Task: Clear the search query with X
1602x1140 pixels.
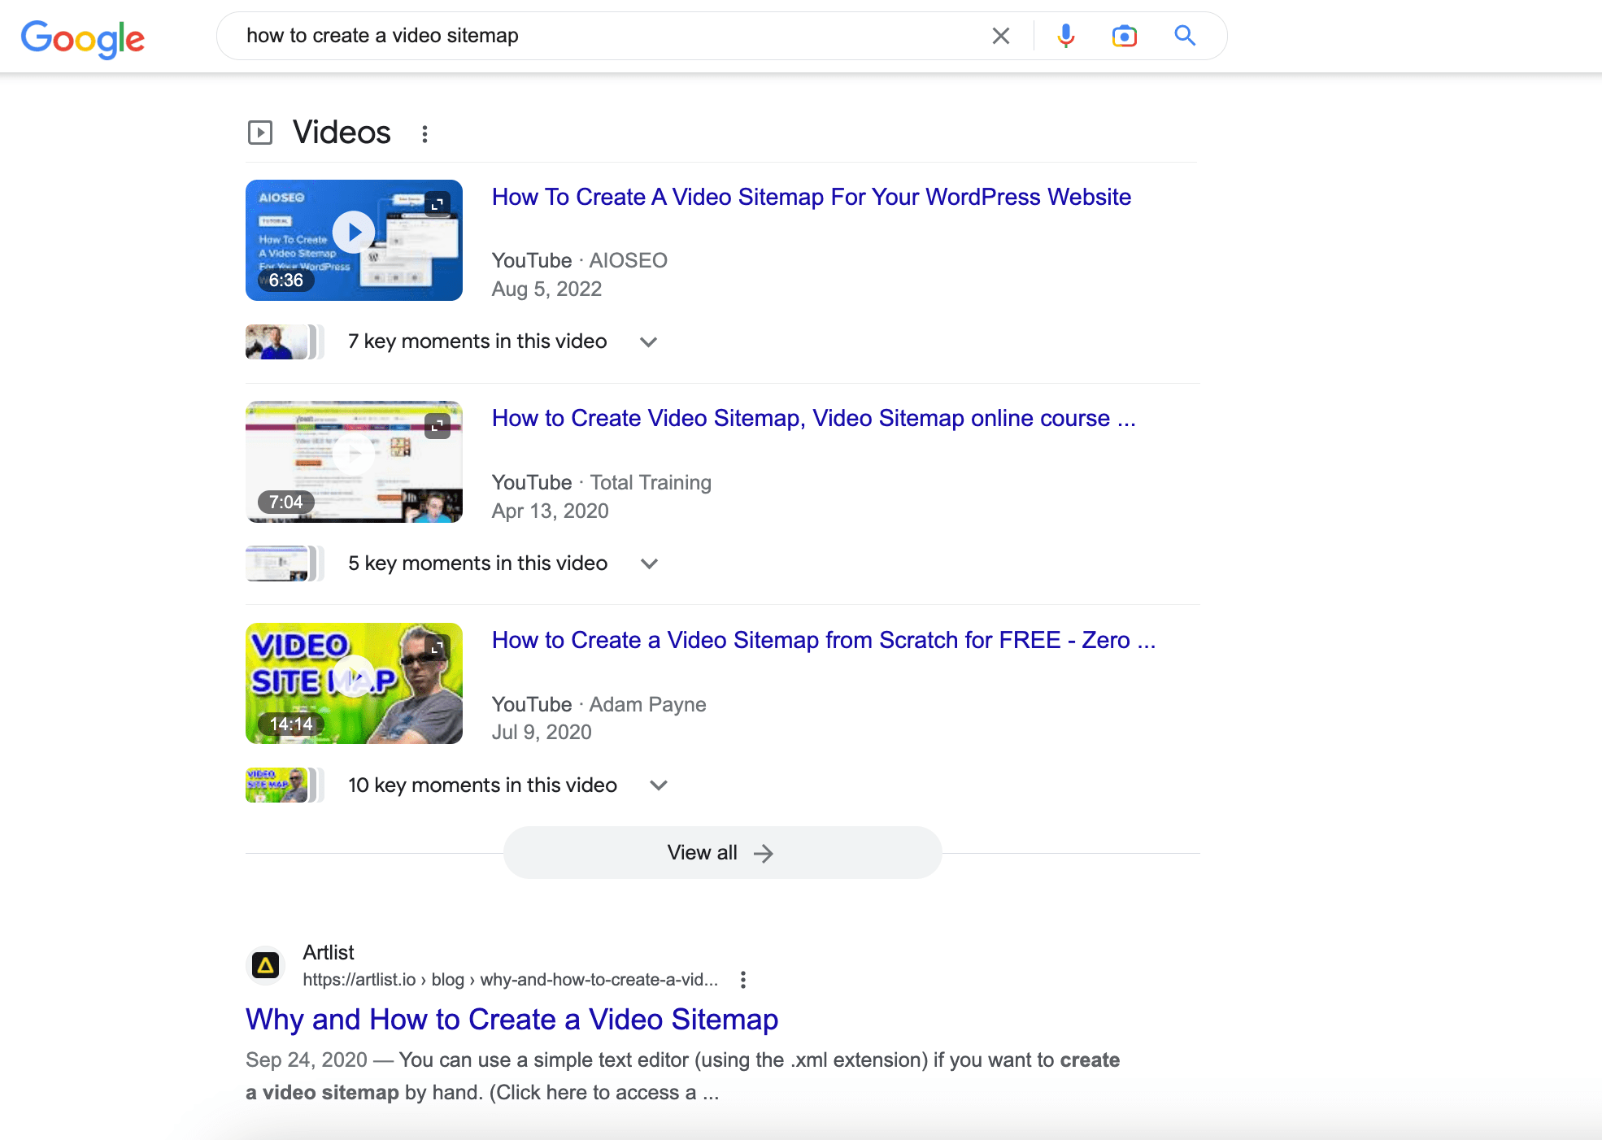Action: [1001, 36]
